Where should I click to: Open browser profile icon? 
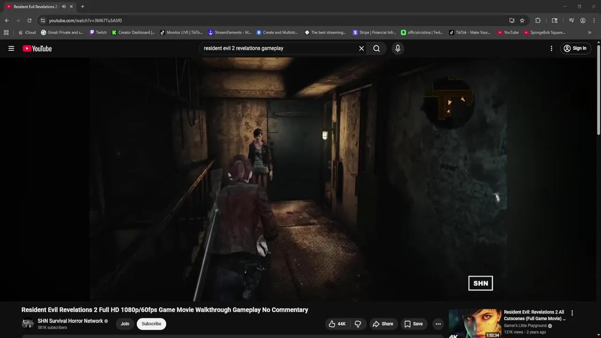point(583,21)
